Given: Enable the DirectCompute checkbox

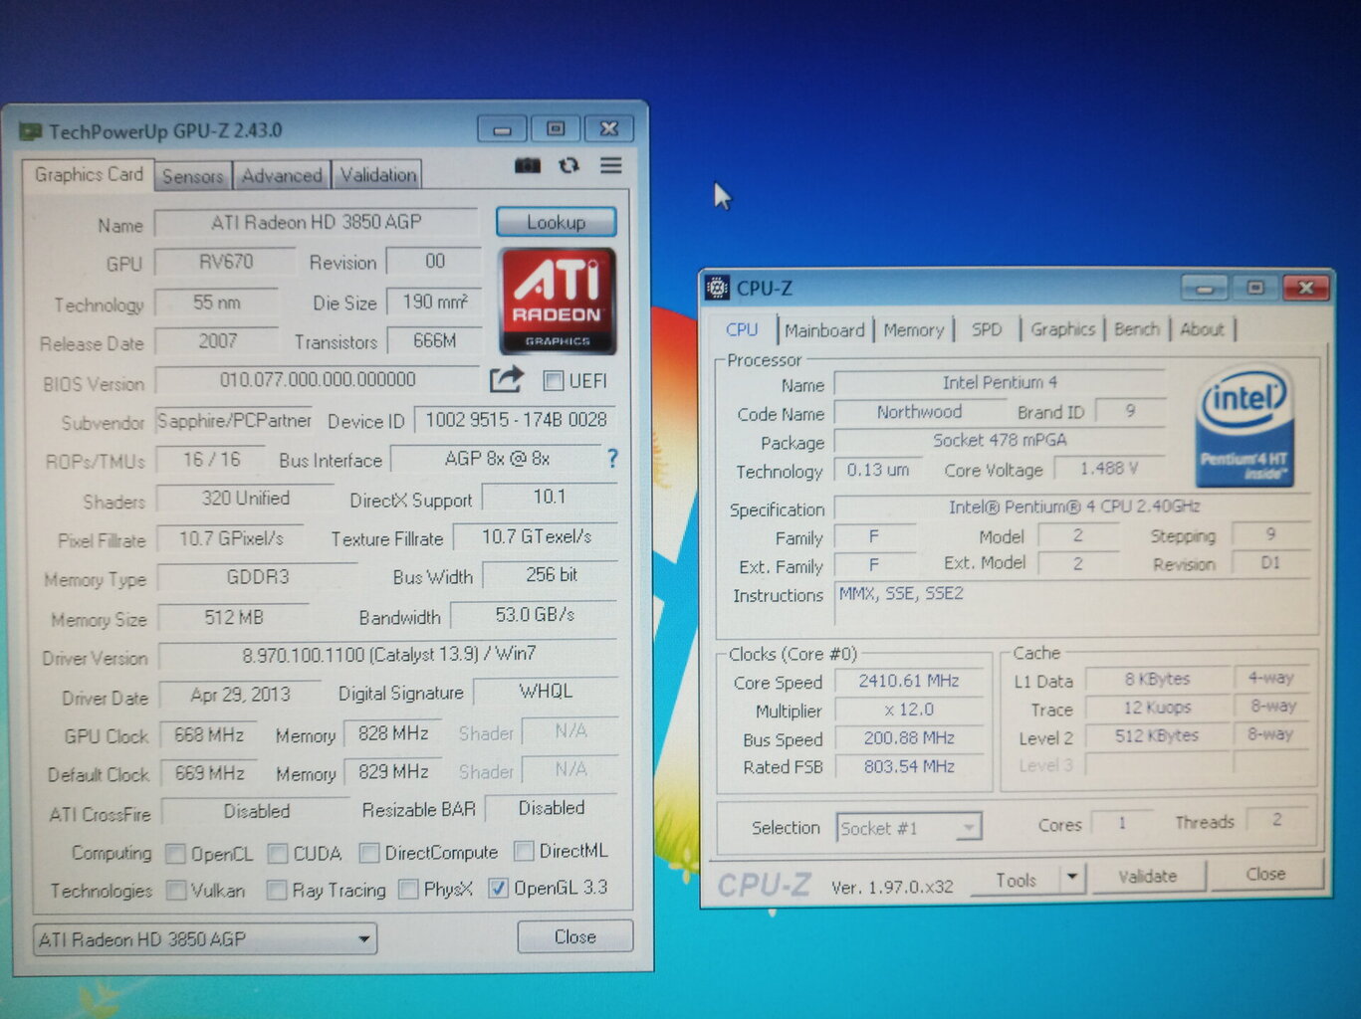Looking at the screenshot, I should coord(369,853).
